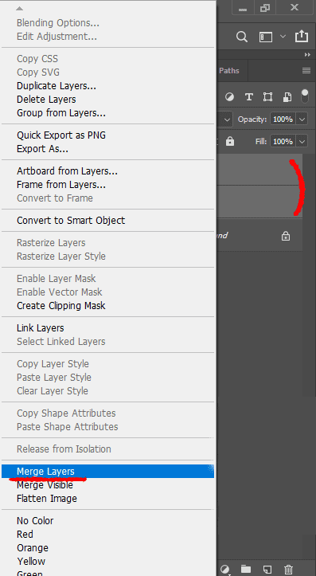Screen dimensions: 316x576
Task: Click Copy Layer Style entry
Action: pyautogui.click(x=53, y=364)
